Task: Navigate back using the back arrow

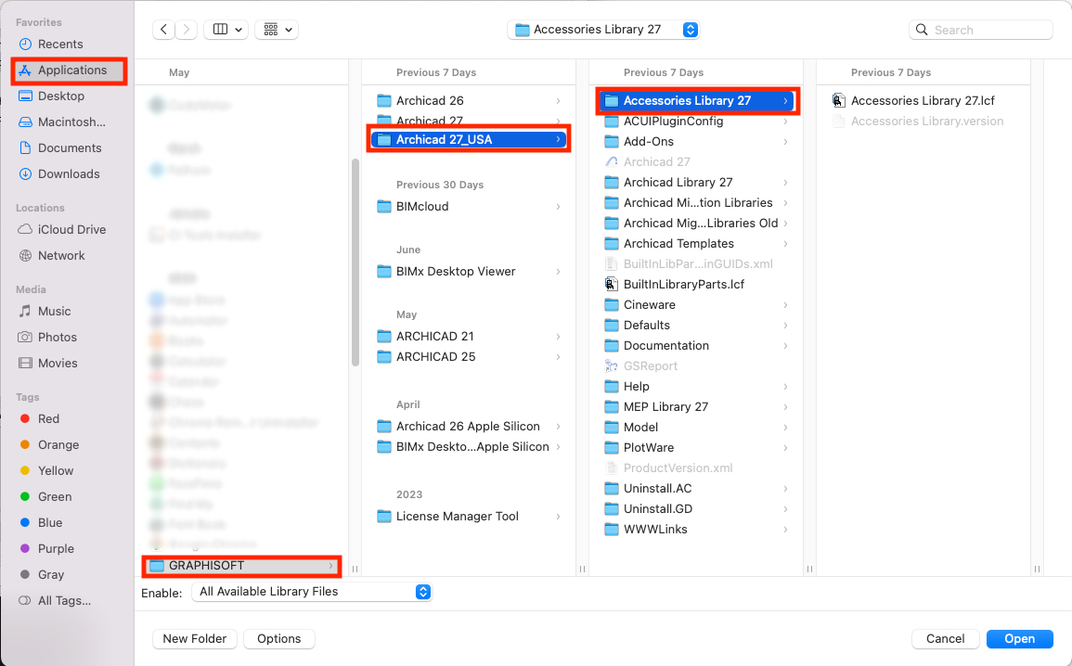Action: click(163, 29)
